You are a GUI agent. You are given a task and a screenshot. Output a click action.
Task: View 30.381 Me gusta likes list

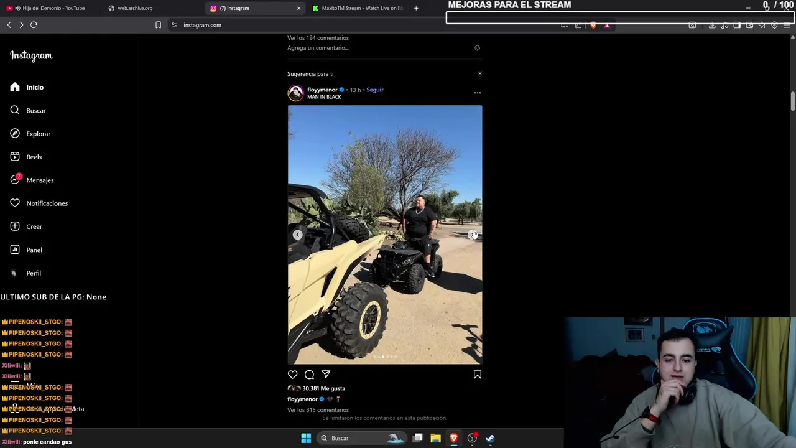(323, 388)
